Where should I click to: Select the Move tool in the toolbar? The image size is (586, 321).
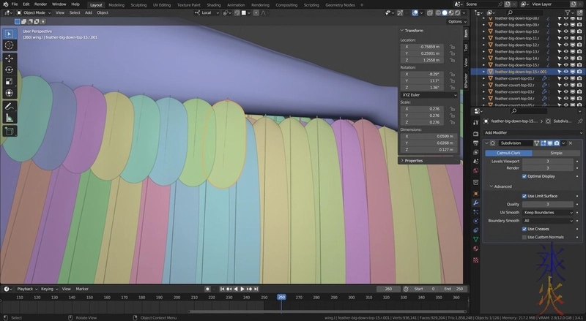pos(10,57)
